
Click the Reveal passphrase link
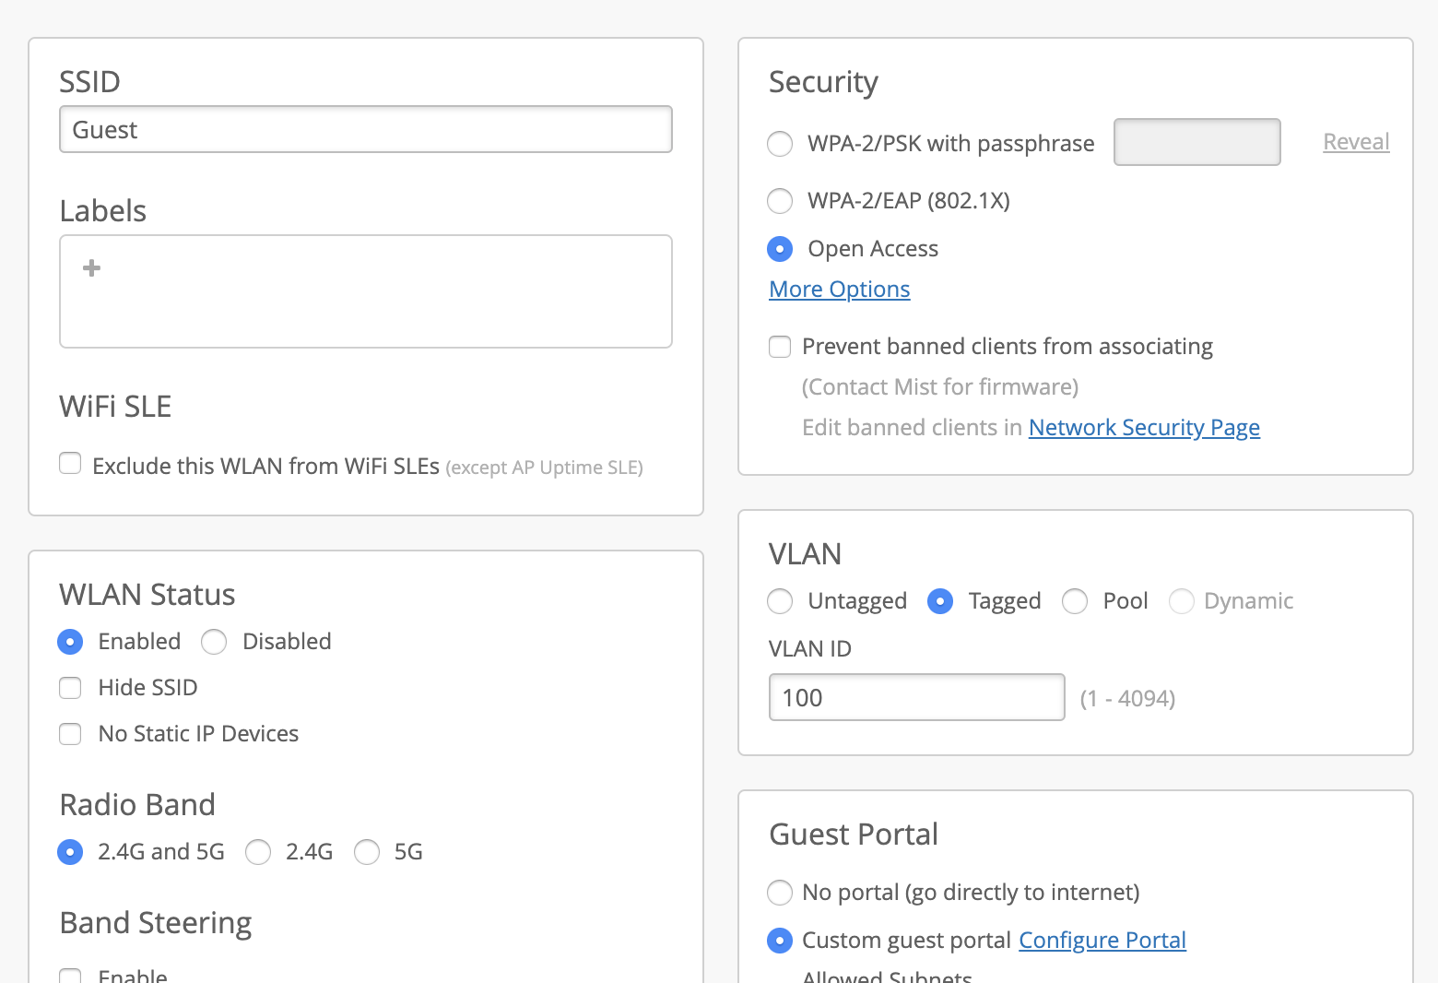1356,142
